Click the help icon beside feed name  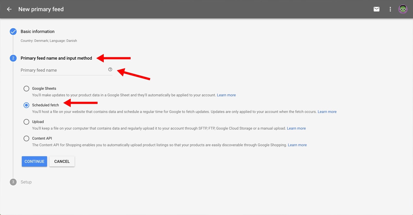click(110, 69)
